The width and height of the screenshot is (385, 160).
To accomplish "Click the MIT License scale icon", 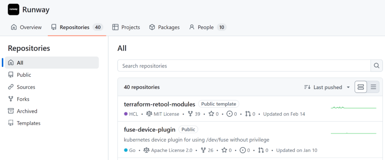I will (x=149, y=114).
